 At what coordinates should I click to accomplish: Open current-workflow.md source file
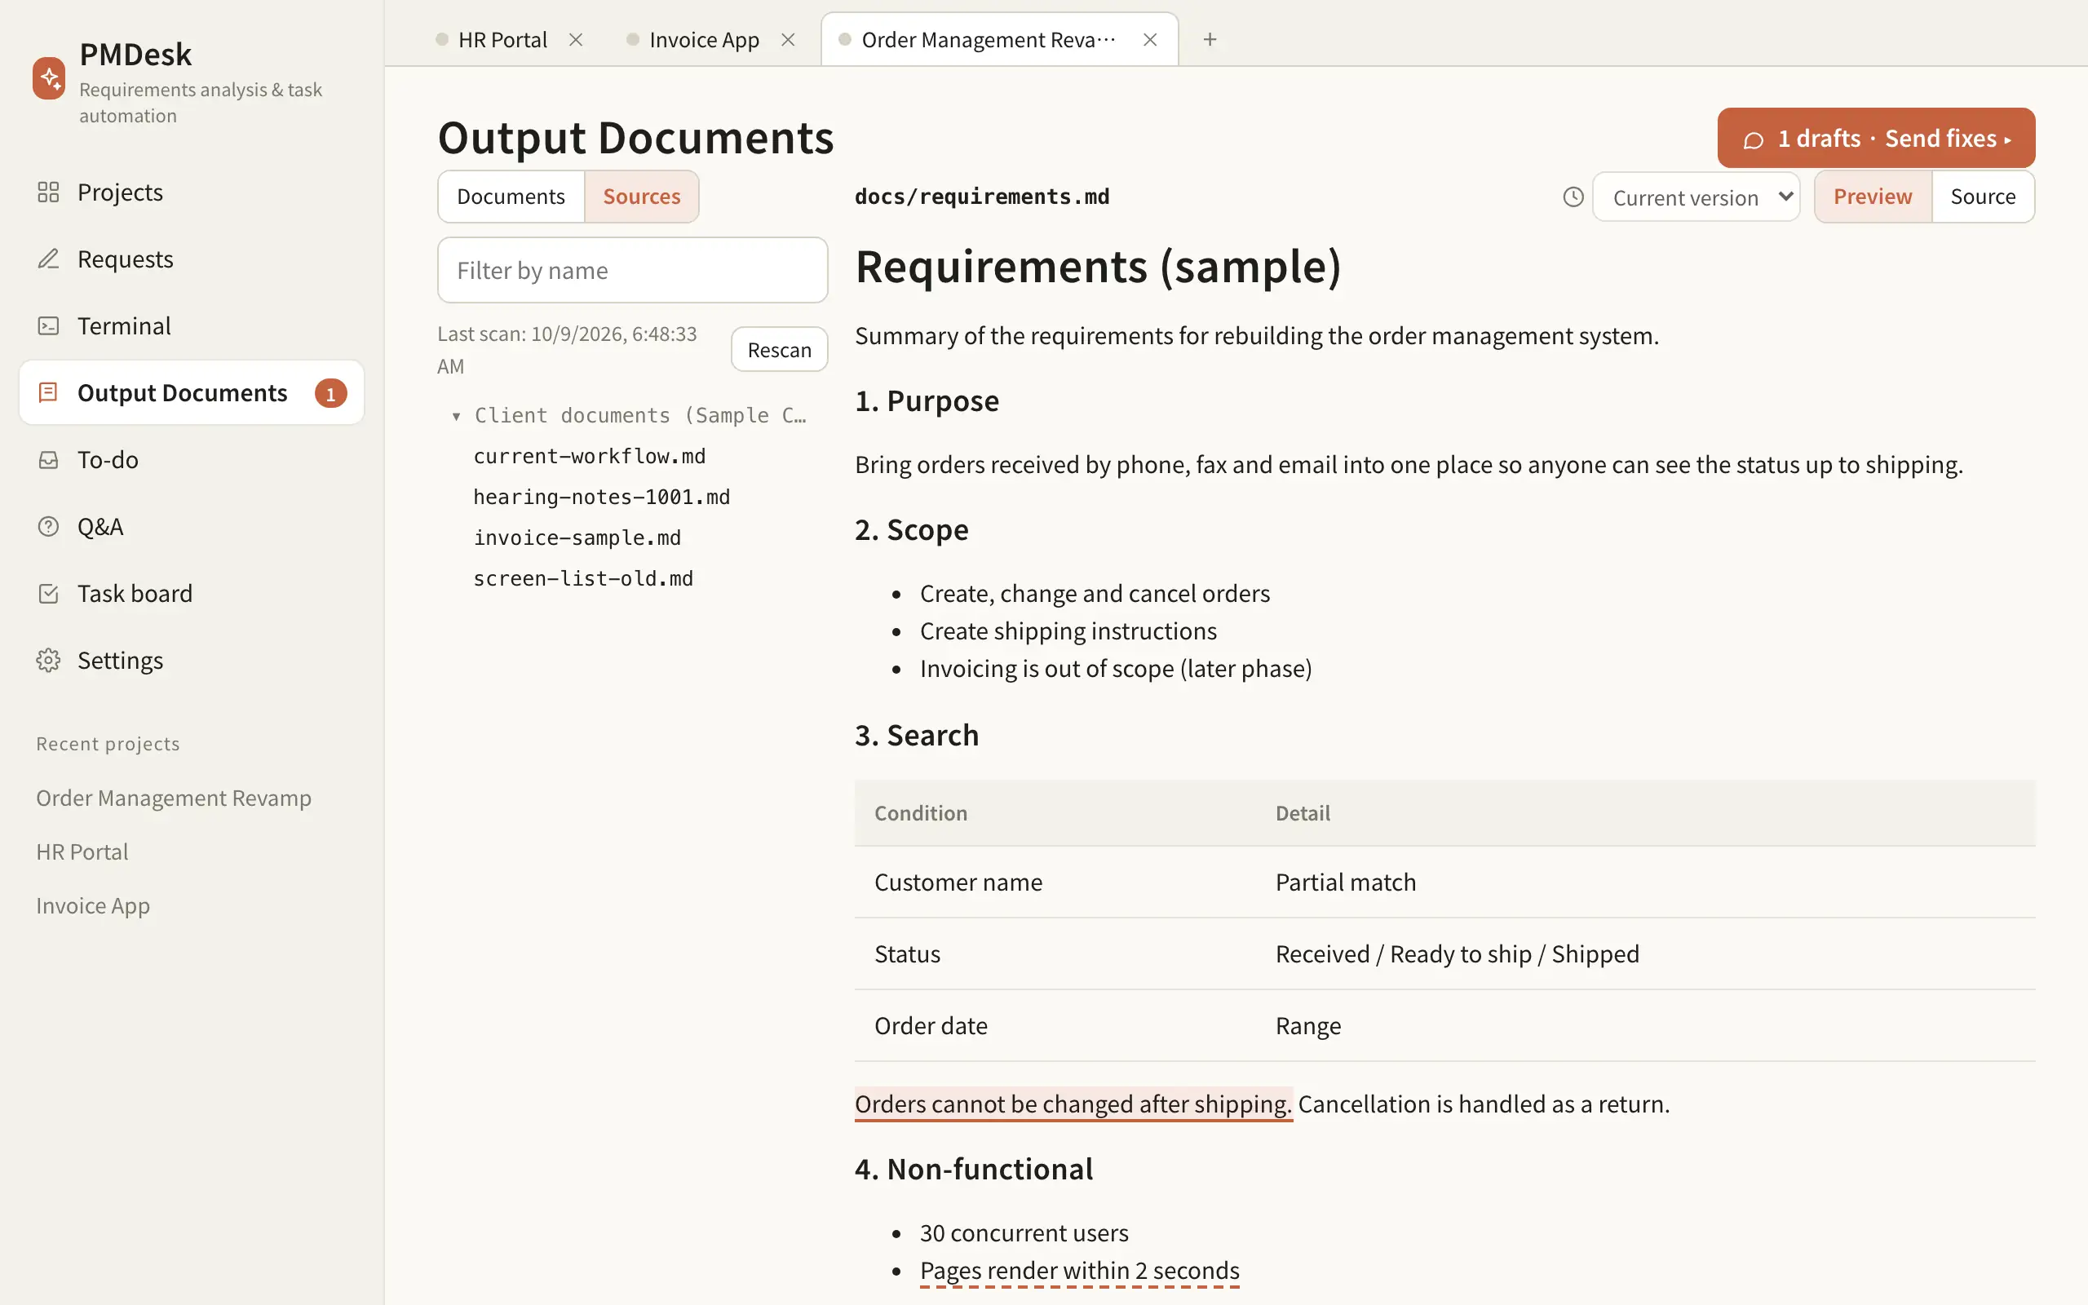(x=590, y=456)
